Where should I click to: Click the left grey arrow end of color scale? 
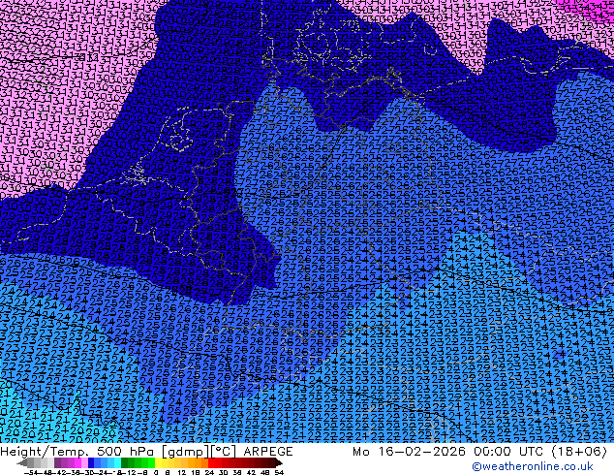click(22, 462)
